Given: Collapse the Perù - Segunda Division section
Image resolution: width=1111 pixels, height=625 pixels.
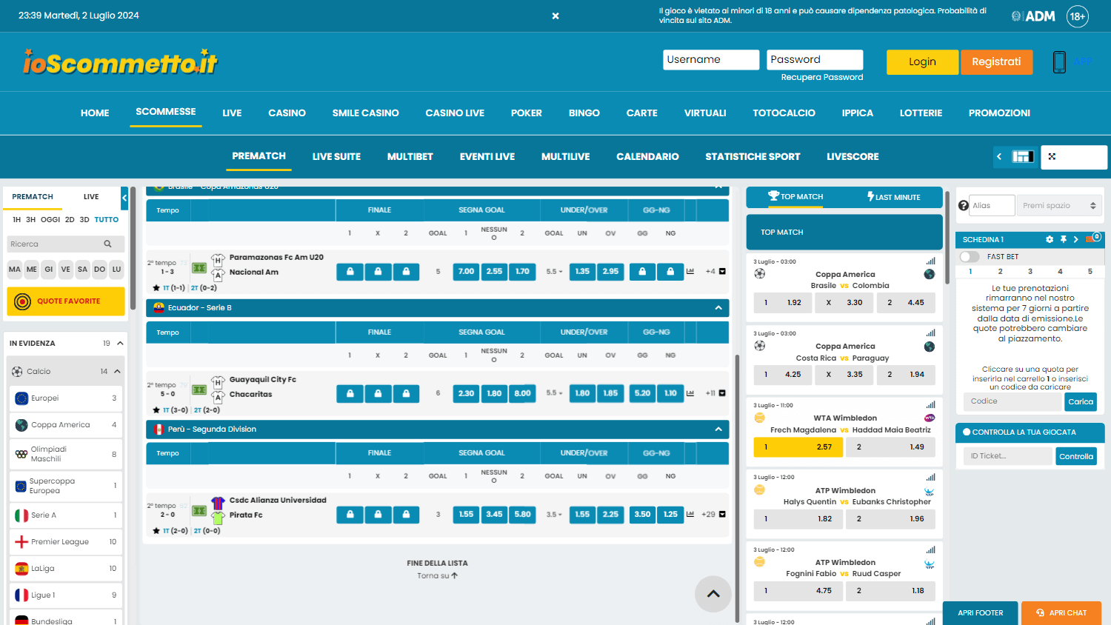Looking at the screenshot, I should [x=718, y=429].
